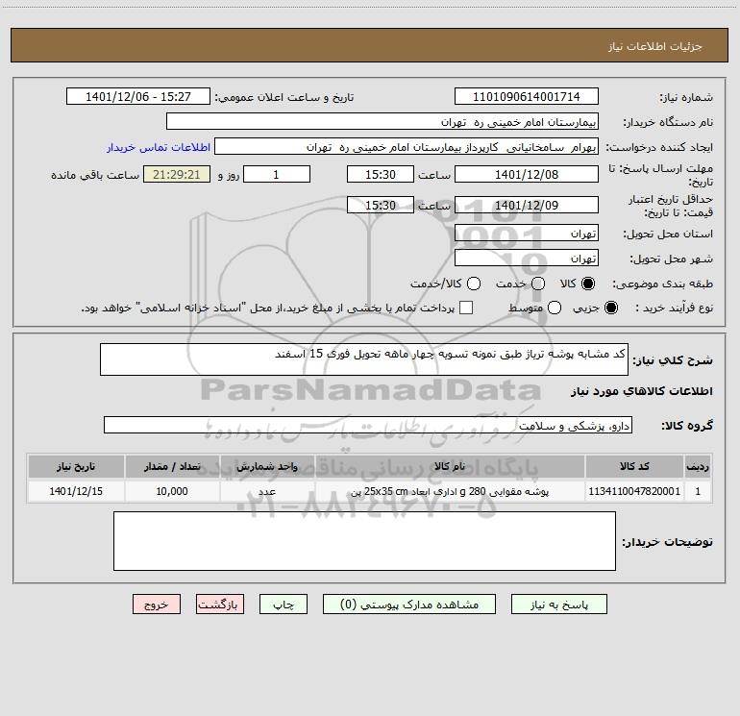The height and width of the screenshot is (716, 740).
Task: Click the کد کالا column header
Action: click(x=634, y=466)
